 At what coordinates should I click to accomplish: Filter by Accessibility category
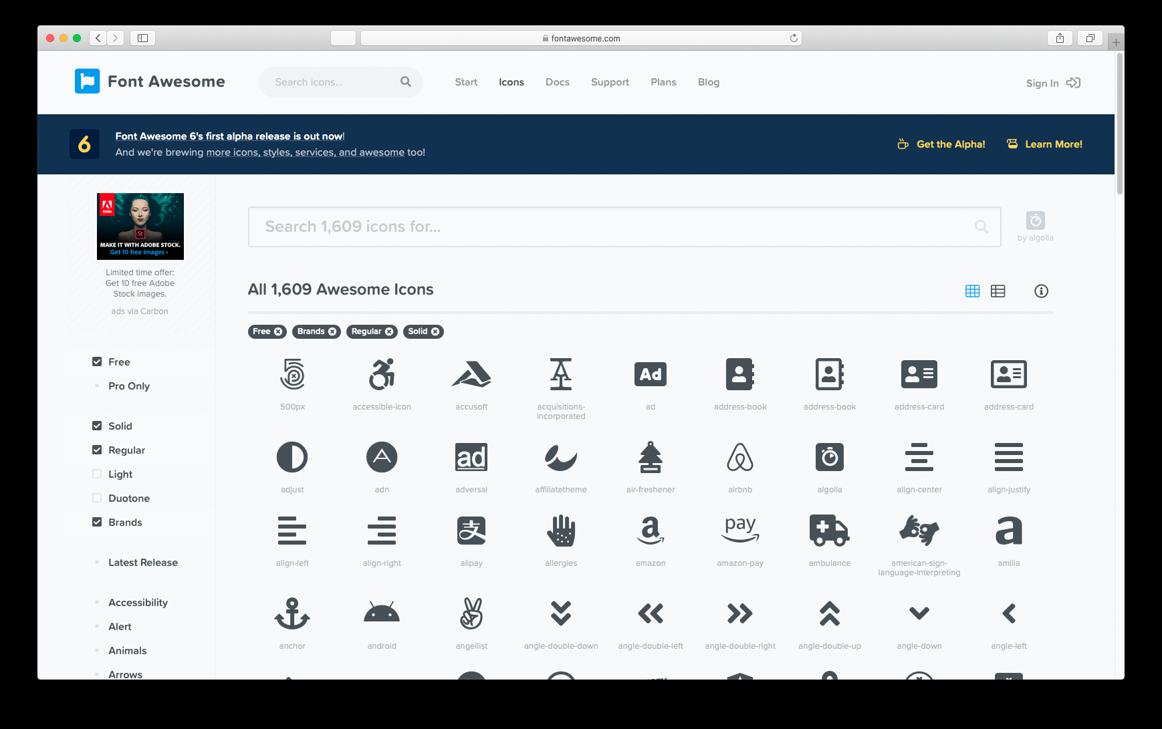coord(138,603)
